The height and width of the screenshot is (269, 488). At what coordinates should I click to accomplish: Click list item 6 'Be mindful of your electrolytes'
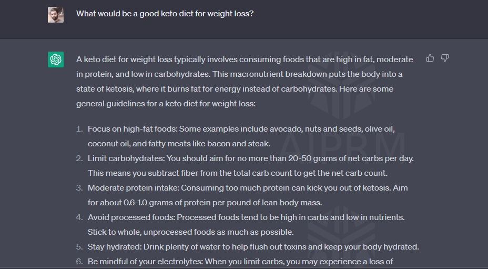click(x=240, y=262)
